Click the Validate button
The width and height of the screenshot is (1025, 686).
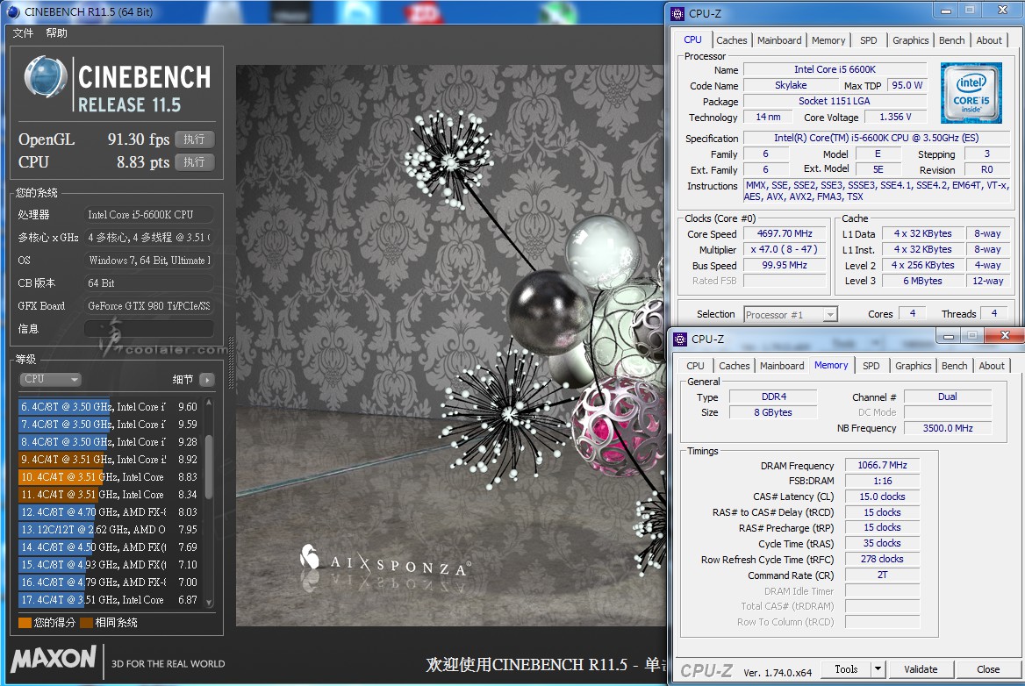click(x=921, y=669)
